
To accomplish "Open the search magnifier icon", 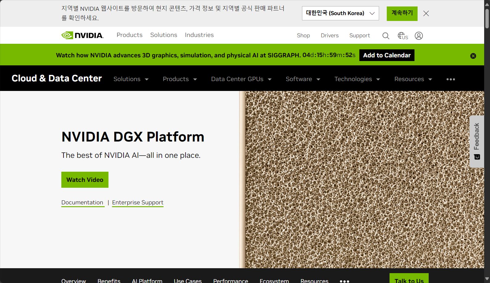I will 386,36.
